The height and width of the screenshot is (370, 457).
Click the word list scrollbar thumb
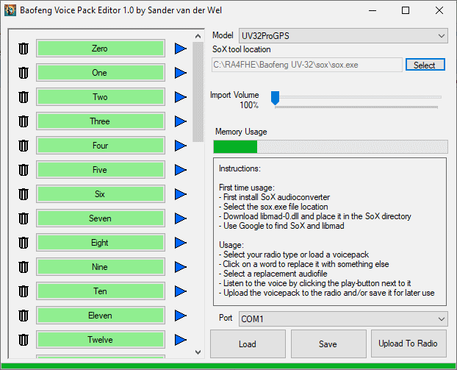pos(198,92)
